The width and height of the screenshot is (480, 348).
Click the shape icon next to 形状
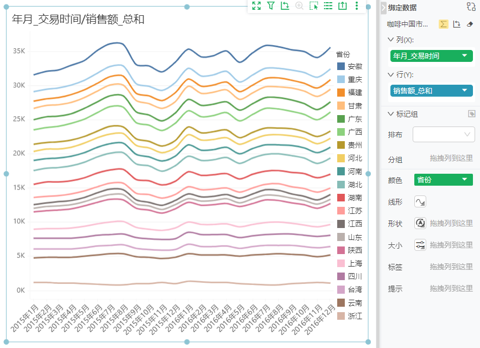point(420,223)
